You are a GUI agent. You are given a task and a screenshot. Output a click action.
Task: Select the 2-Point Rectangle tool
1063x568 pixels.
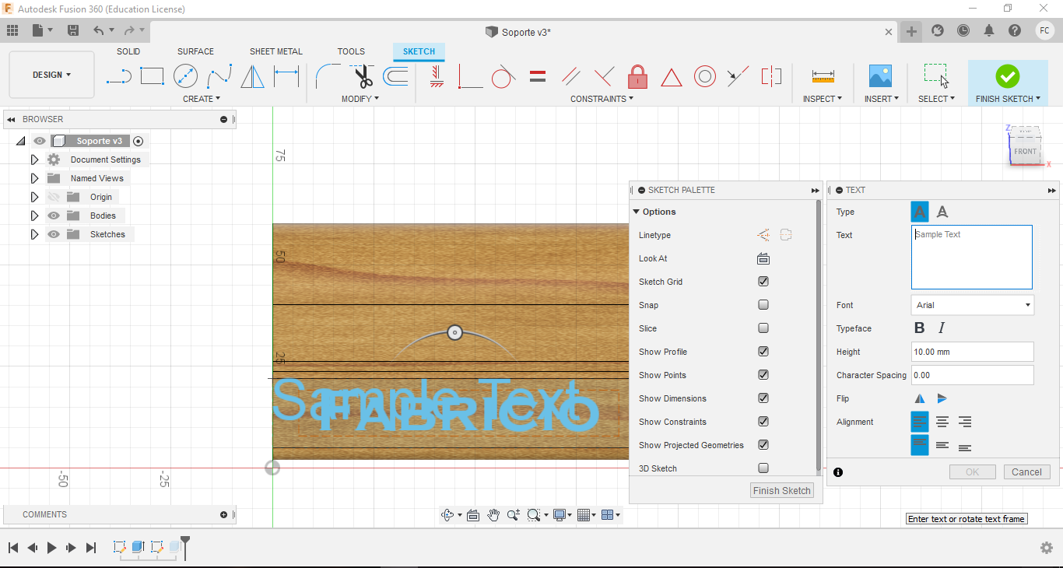pos(152,76)
